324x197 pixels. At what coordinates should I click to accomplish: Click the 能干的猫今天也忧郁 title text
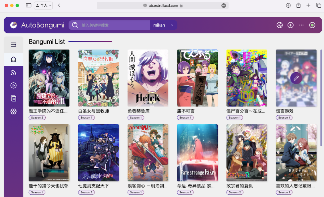click(49, 186)
